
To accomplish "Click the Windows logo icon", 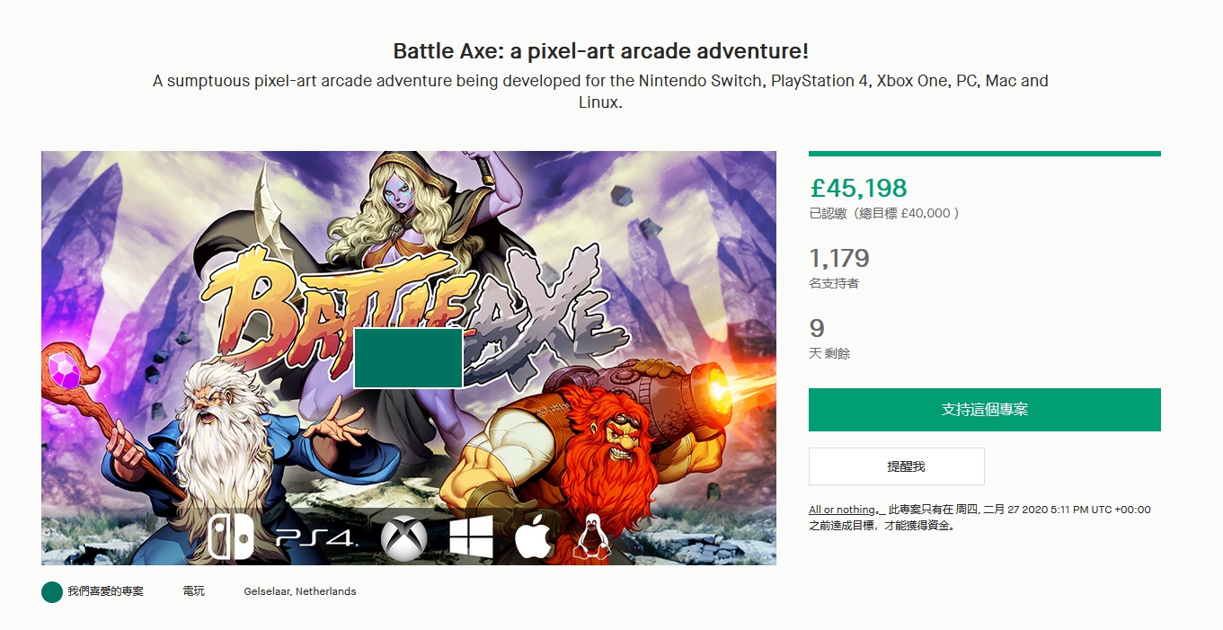I will (471, 537).
